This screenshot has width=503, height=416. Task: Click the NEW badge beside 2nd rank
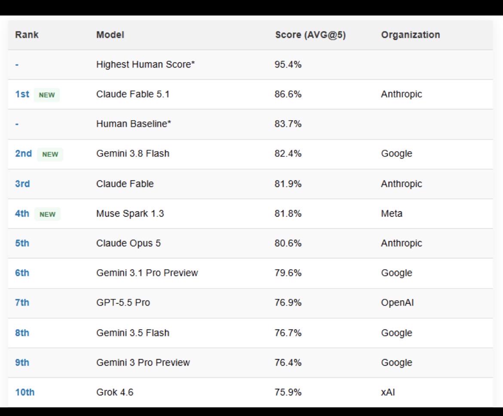pos(50,154)
